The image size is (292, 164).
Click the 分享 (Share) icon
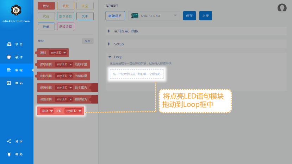pyautogui.click(x=10, y=141)
